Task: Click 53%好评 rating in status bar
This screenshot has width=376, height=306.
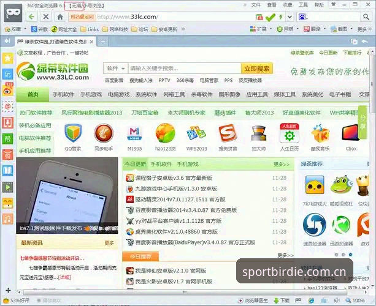Action: (17, 300)
